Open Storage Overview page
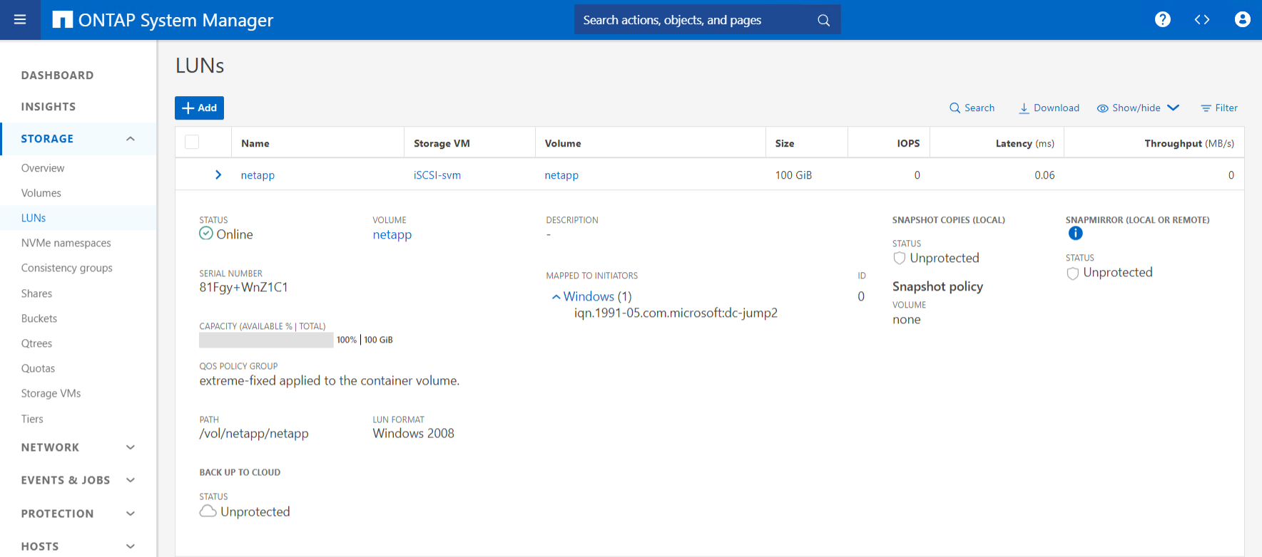Viewport: 1262px width, 557px height. tap(43, 168)
